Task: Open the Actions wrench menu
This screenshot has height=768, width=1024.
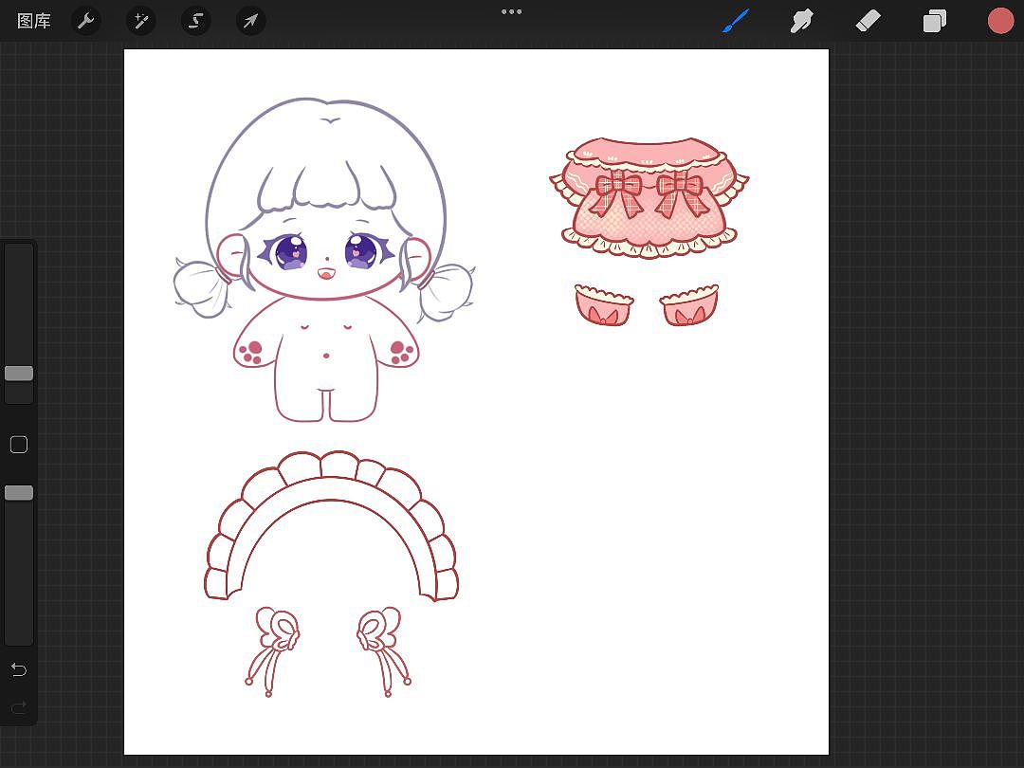Action: pyautogui.click(x=85, y=21)
